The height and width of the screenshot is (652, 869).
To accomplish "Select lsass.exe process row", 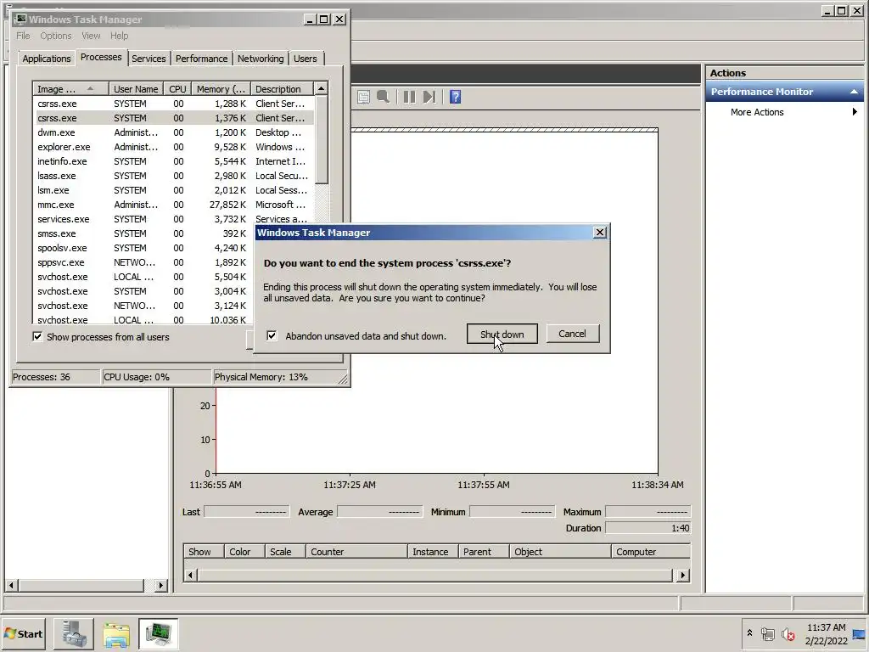I will pyautogui.click(x=173, y=176).
